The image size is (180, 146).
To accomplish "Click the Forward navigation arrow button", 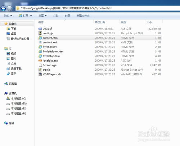I will coord(9,8).
